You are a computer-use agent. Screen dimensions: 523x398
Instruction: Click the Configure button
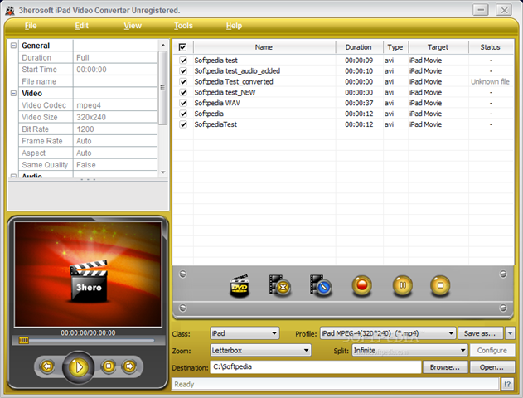click(492, 350)
